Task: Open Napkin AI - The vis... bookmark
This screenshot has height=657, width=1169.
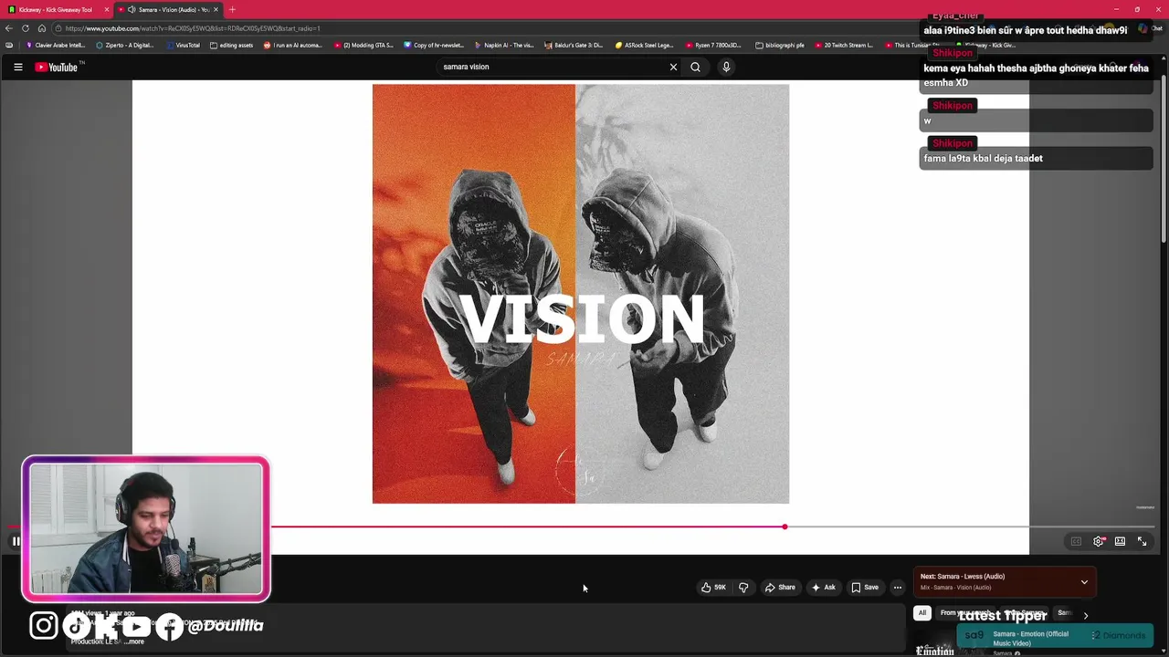Action: coord(504,45)
